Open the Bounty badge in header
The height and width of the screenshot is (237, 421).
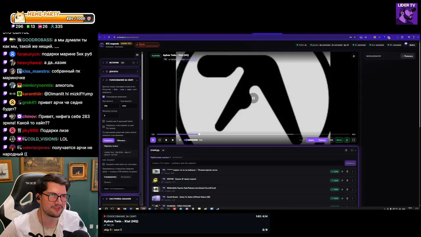pyautogui.click(x=147, y=45)
